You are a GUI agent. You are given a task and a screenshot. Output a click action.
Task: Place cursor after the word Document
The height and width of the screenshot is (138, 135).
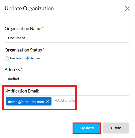[x=26, y=38]
